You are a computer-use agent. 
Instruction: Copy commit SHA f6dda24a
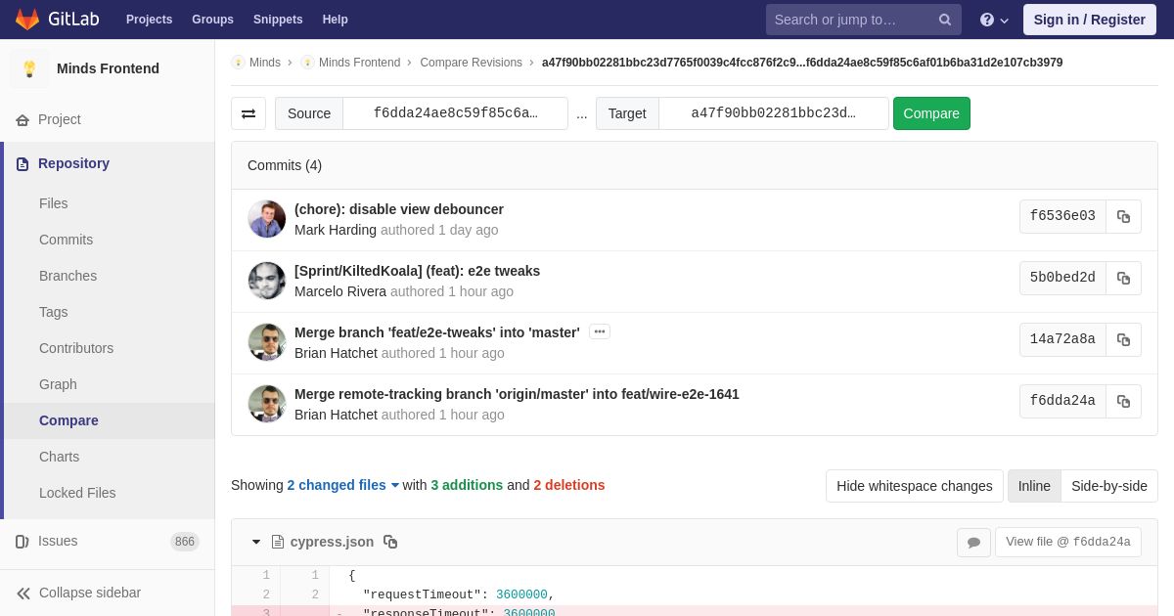(1123, 401)
